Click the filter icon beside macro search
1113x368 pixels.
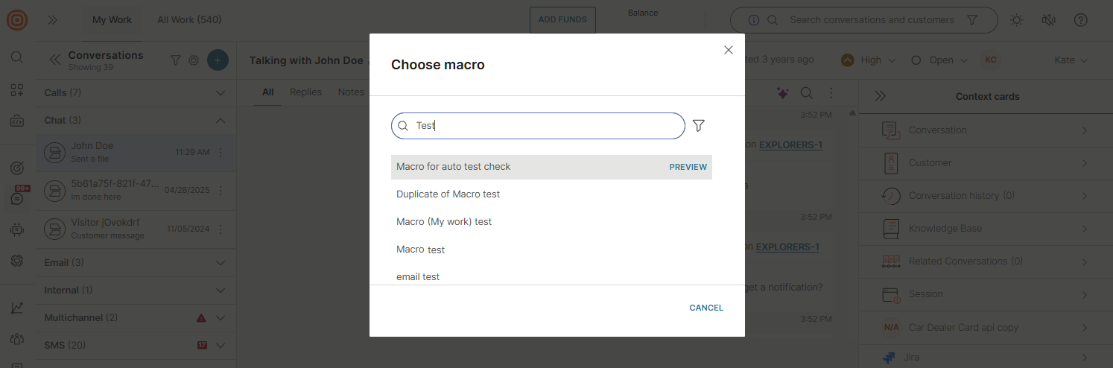[698, 126]
